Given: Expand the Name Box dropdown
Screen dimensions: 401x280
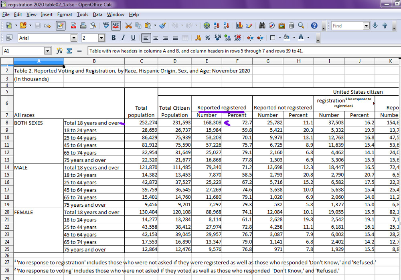Looking at the screenshot, I should [x=48, y=51].
